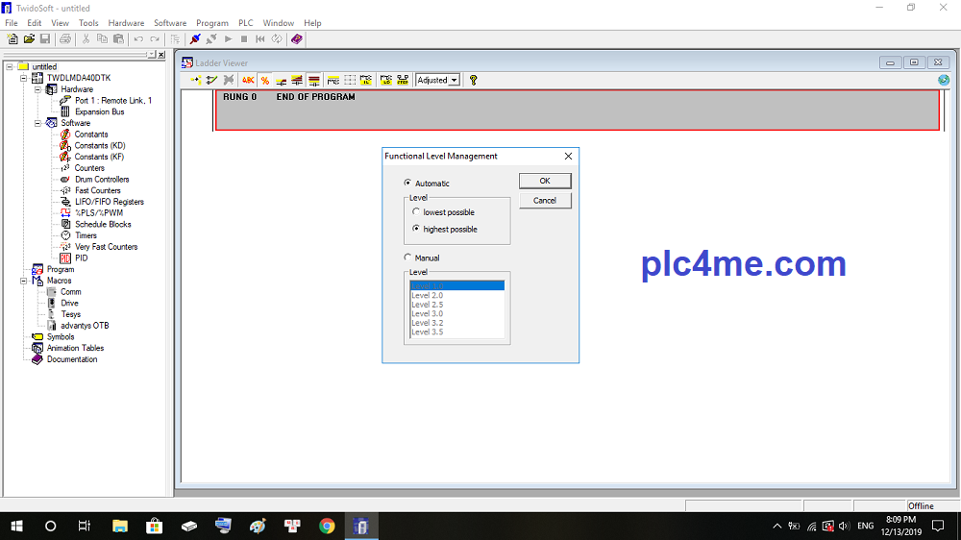Open Timers in the project tree
Screen dimensions: 961x540
click(86, 235)
